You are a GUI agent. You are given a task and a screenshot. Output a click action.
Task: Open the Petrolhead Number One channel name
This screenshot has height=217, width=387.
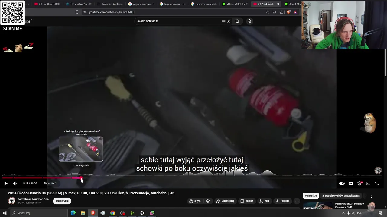[33, 199]
